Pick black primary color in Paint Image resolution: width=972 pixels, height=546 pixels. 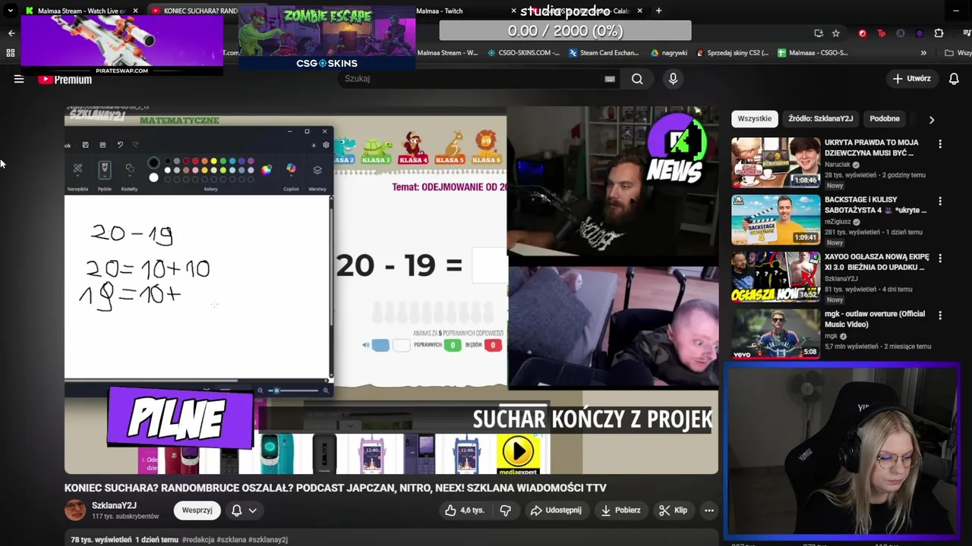click(153, 162)
